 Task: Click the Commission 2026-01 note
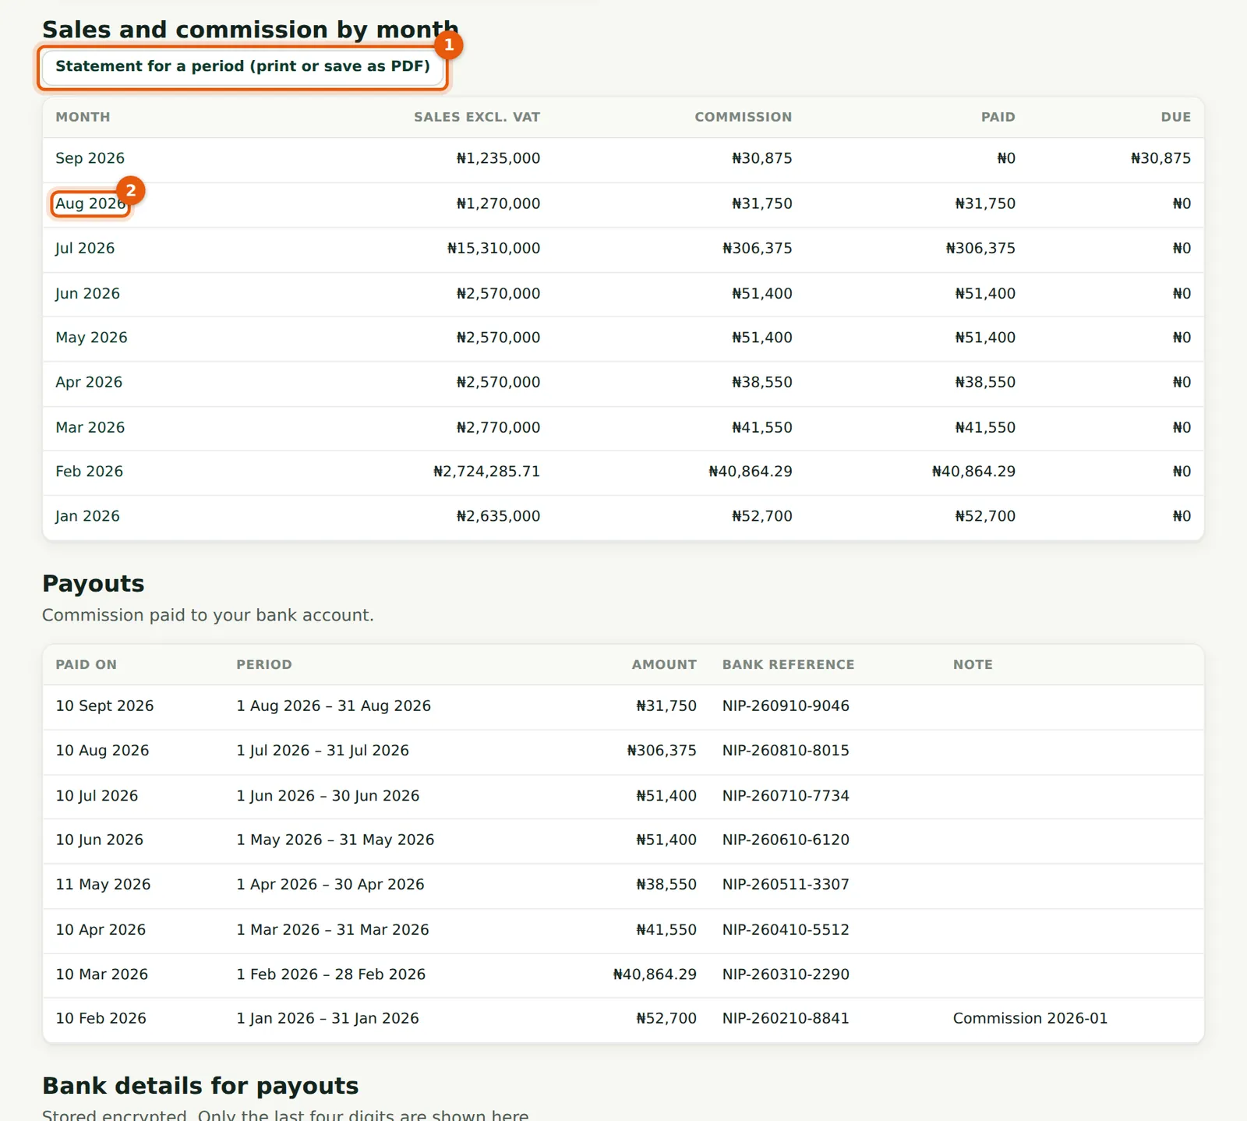1030,1019
